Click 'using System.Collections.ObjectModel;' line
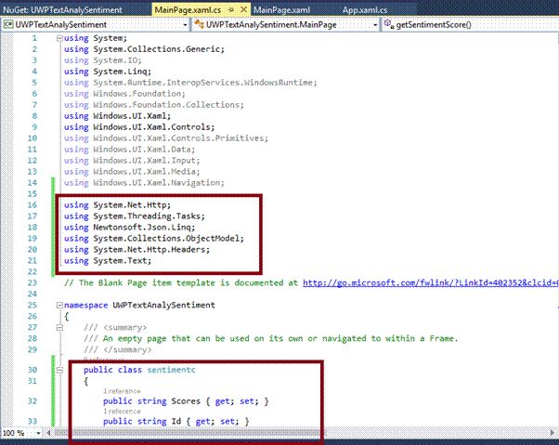559x445 pixels. coord(154,238)
